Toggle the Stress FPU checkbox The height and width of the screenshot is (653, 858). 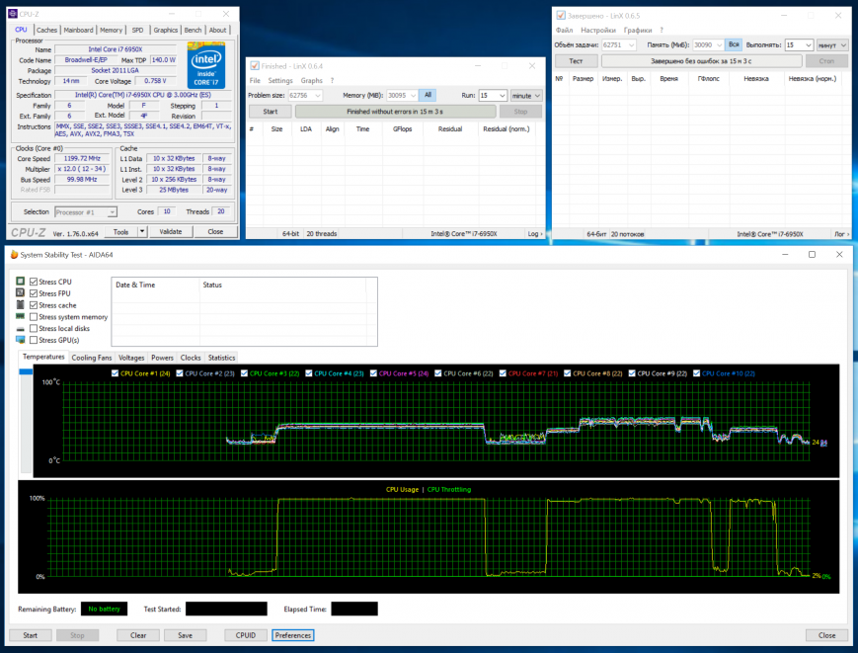tap(34, 293)
